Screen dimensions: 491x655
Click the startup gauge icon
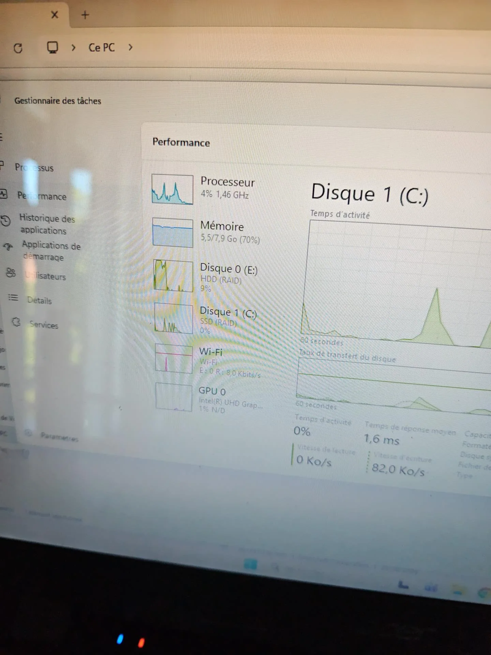click(8, 246)
